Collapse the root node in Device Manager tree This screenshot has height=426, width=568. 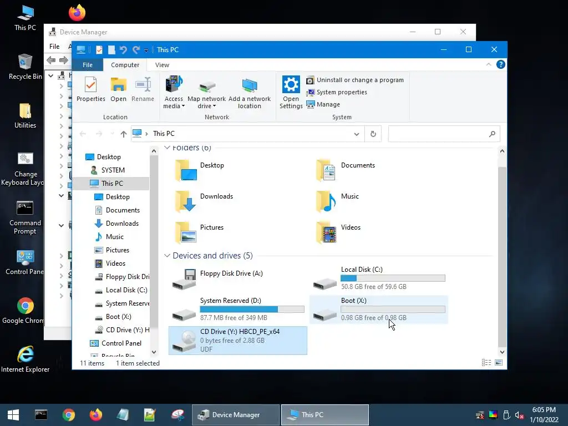click(50, 75)
